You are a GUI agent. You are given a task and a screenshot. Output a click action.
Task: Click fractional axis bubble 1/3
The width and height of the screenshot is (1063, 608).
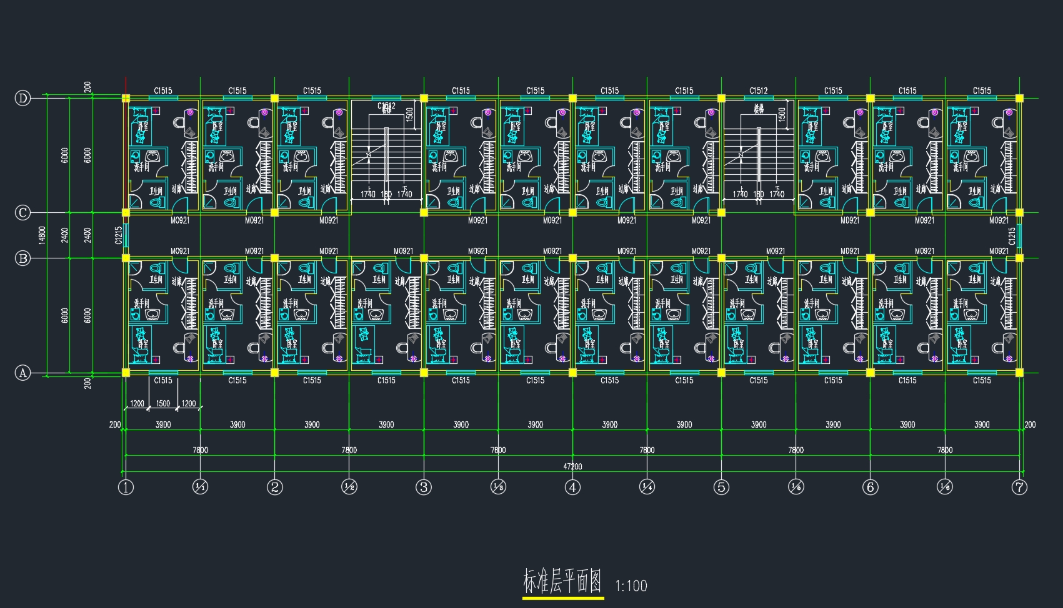pyautogui.click(x=498, y=488)
